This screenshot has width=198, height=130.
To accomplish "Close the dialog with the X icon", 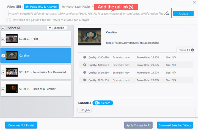I will (x=194, y=2).
